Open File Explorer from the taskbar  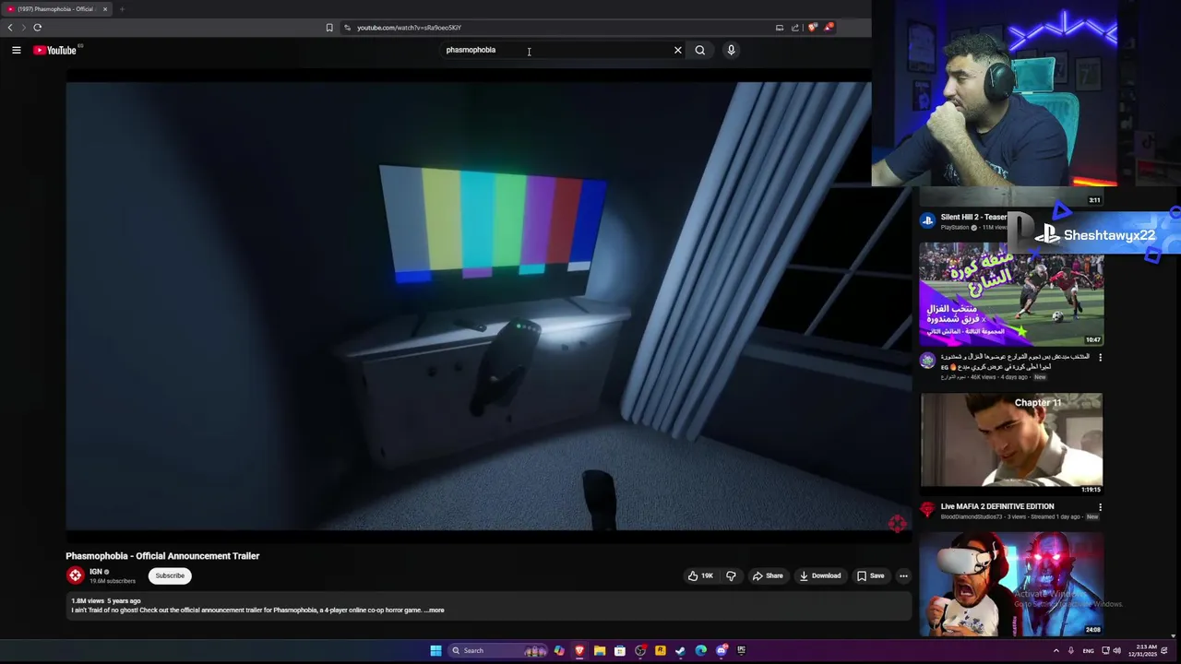600,650
